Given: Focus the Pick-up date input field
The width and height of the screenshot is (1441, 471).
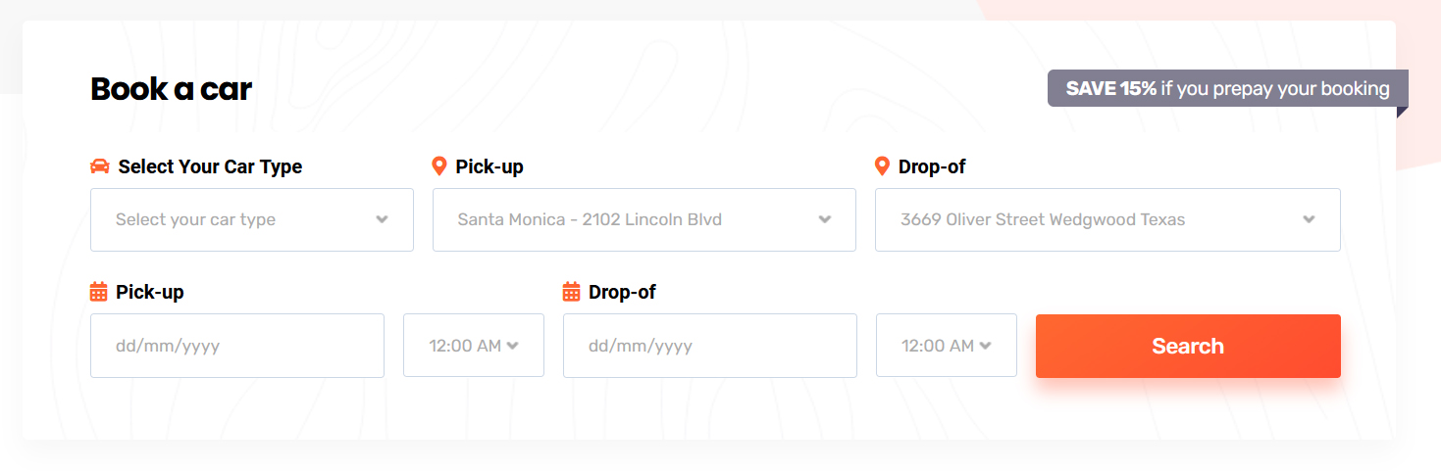Looking at the screenshot, I should pyautogui.click(x=236, y=346).
